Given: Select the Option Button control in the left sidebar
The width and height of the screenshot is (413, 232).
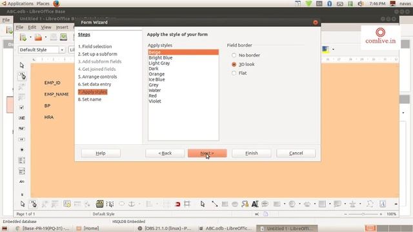Looking at the screenshot, I should pyautogui.click(x=22, y=150).
